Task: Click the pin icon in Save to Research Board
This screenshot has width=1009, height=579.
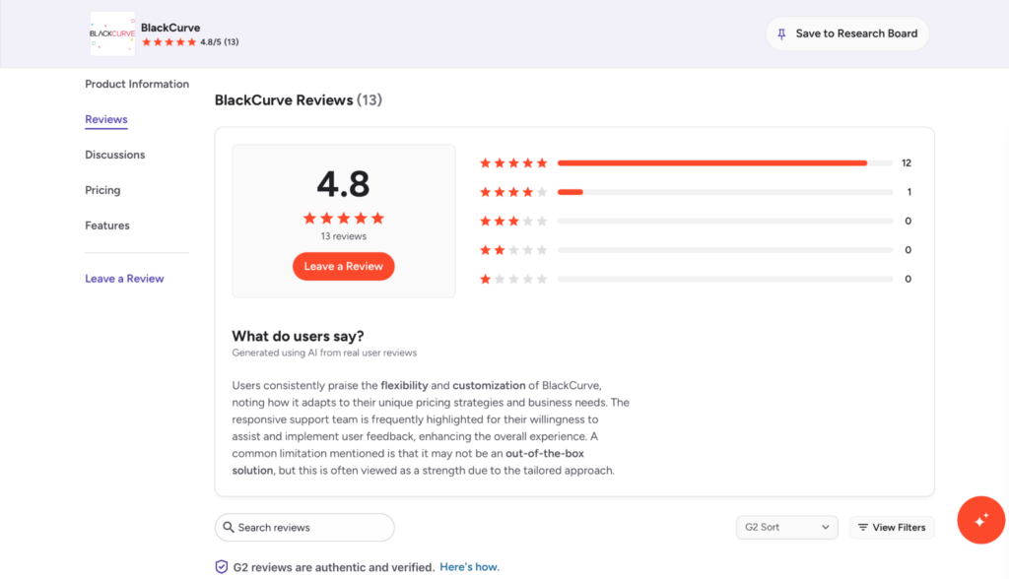Action: (781, 34)
